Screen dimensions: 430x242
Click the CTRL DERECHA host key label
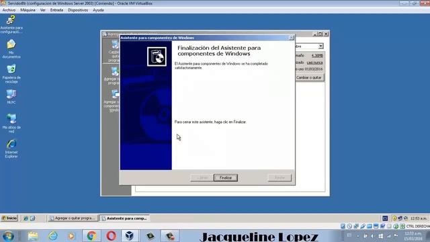tap(418, 226)
